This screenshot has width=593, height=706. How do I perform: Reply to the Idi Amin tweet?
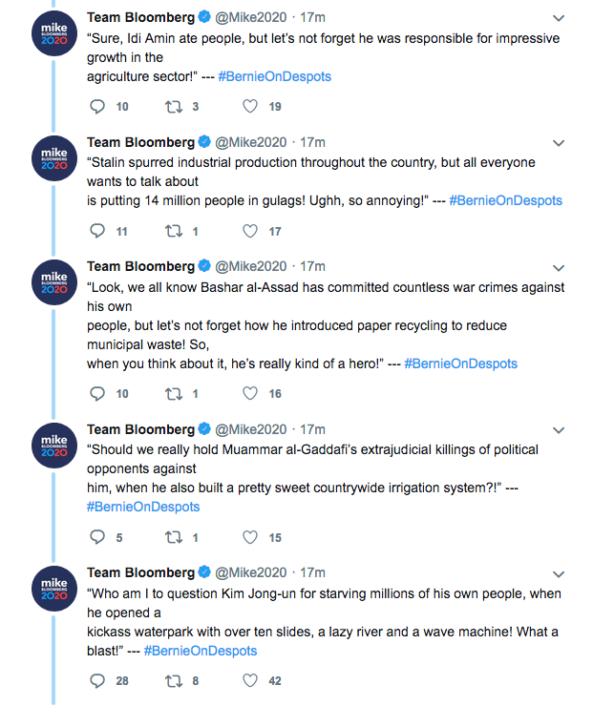pyautogui.click(x=96, y=107)
